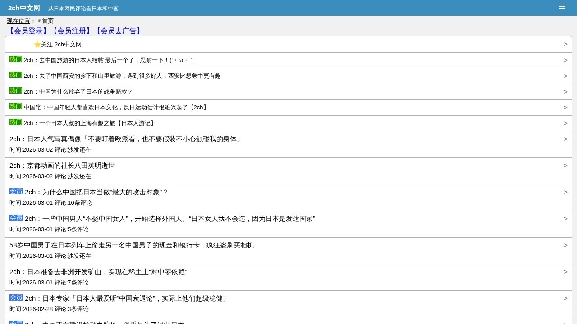577x324 pixels.
Task: Open post about 上海有趣之旅 日本人游记
Action: [90, 123]
